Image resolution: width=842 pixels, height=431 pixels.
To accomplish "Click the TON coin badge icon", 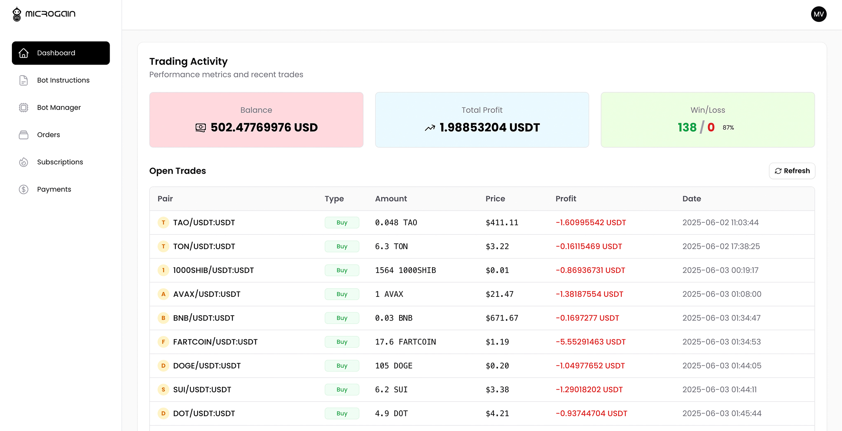I will point(164,247).
